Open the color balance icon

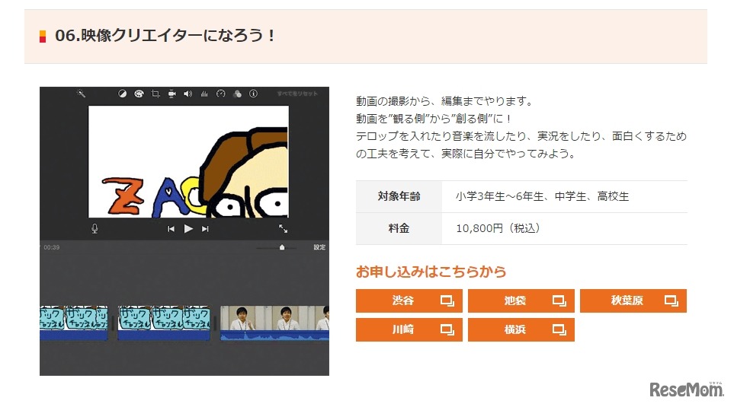(x=122, y=94)
